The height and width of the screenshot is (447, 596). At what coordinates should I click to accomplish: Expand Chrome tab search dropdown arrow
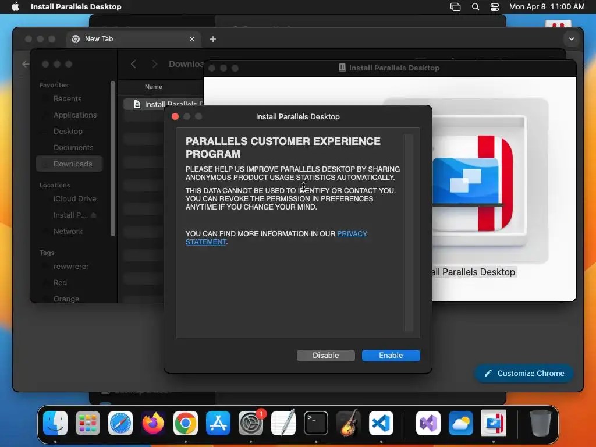[572, 39]
